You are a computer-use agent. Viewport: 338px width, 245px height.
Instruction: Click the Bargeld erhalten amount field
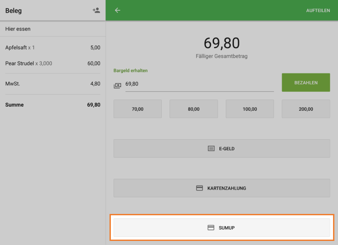coord(199,84)
